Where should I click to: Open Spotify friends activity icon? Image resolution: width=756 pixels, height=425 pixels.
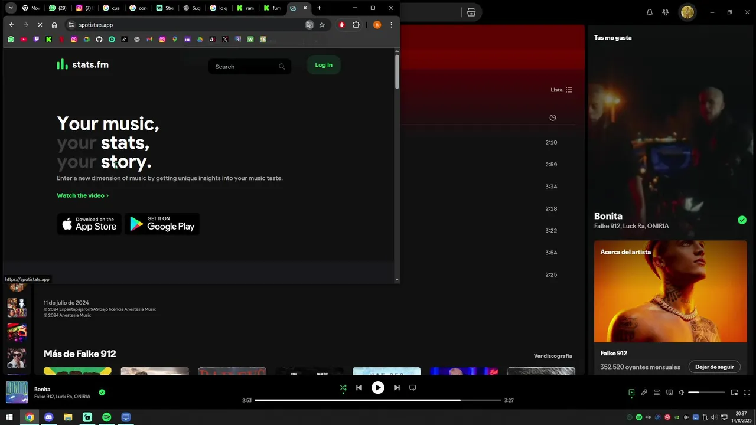pos(666,12)
